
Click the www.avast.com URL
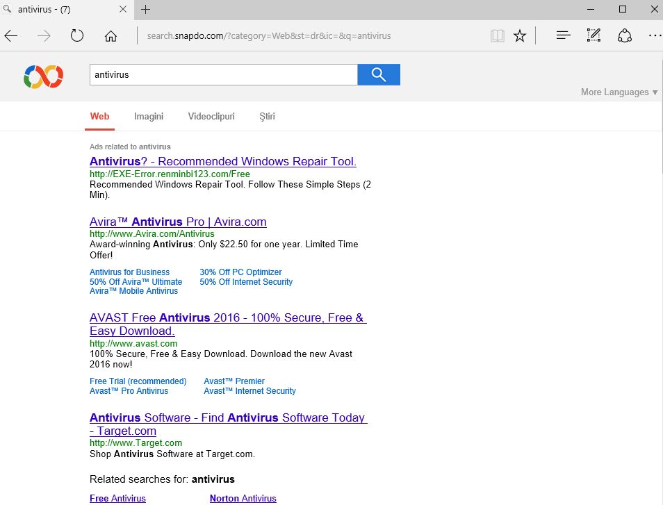tap(133, 344)
